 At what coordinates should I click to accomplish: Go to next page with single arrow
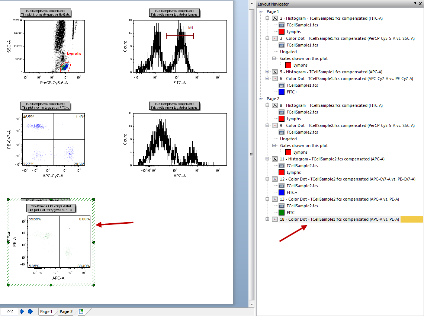22,312
